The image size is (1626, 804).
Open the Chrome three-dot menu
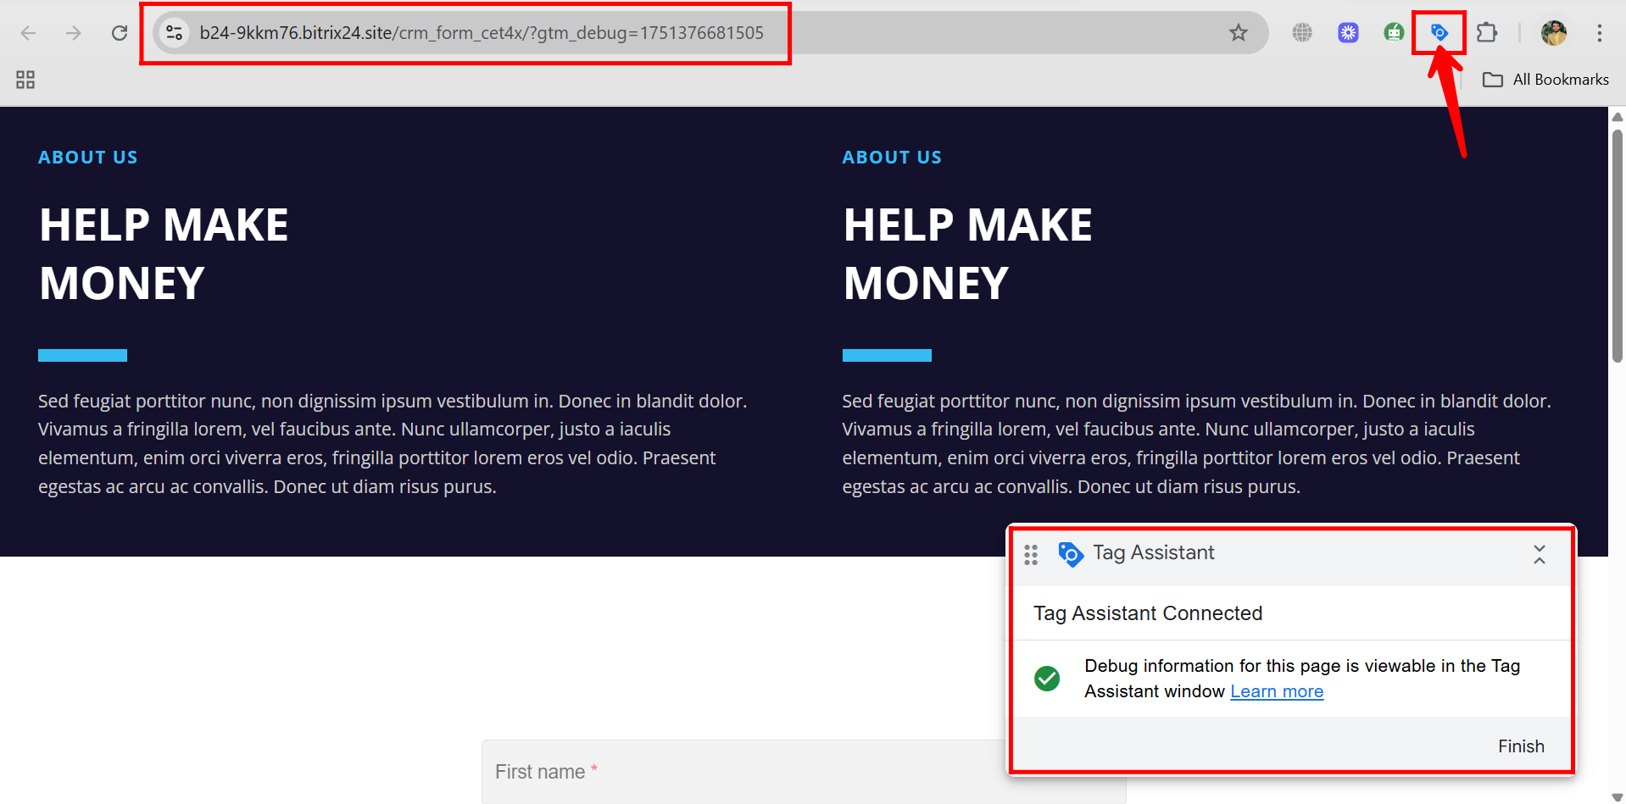coord(1600,33)
